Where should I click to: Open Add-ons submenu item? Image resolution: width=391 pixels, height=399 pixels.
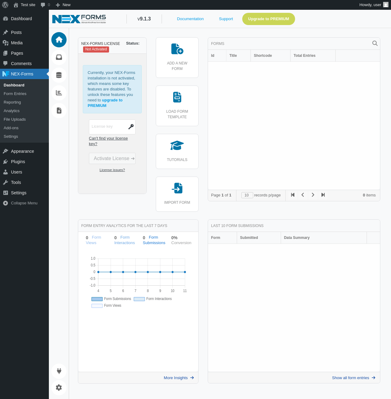[x=24, y=128]
